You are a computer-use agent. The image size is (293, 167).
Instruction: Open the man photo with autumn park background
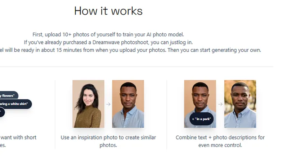240,104
